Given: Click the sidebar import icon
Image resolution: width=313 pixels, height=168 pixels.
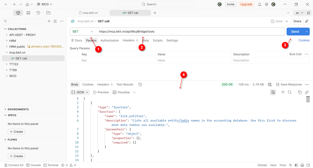Looking at the screenshot, I should (x=55, y=21).
